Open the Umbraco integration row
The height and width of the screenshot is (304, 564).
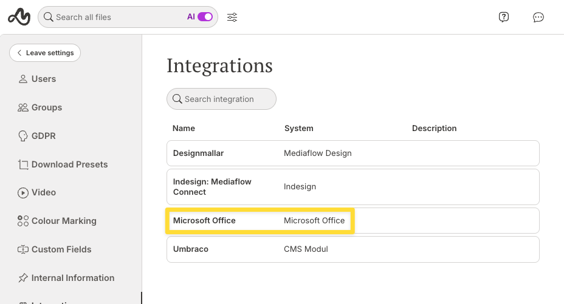click(352, 249)
